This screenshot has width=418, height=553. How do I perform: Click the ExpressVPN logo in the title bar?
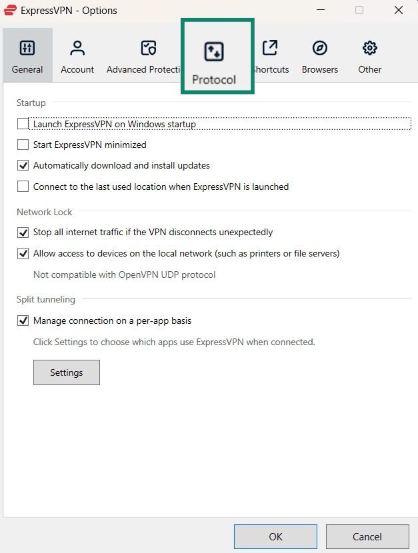(9, 10)
